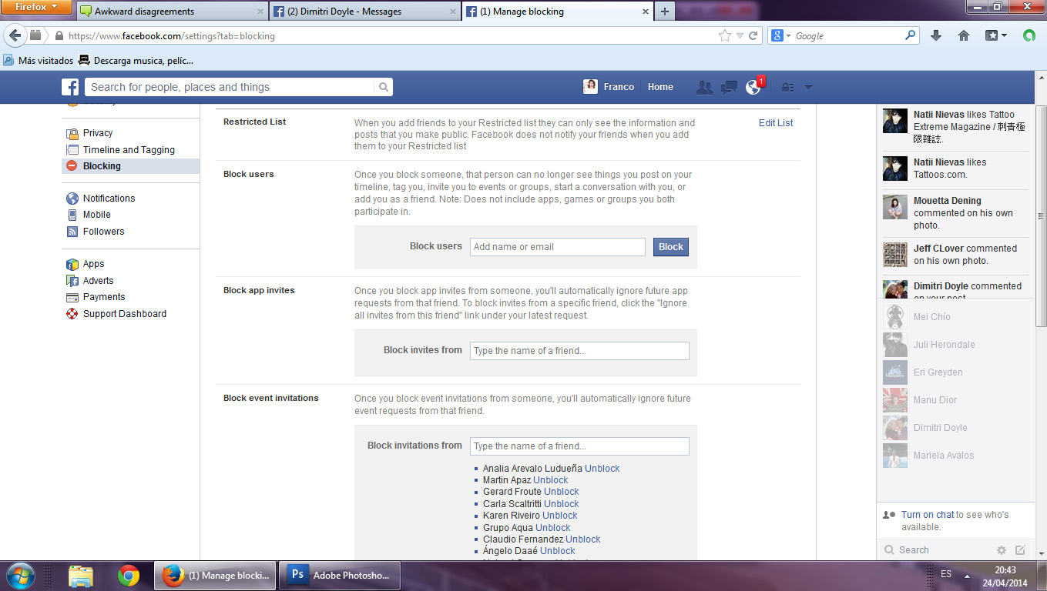Go to the Firefox home page icon

[x=964, y=36]
